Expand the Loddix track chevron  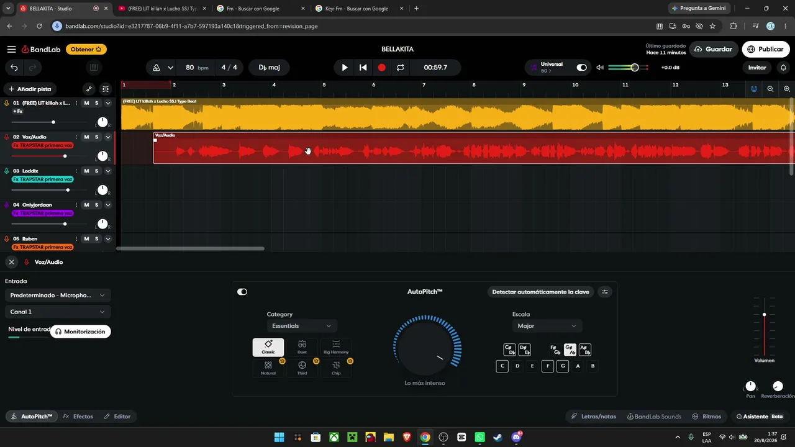point(108,171)
